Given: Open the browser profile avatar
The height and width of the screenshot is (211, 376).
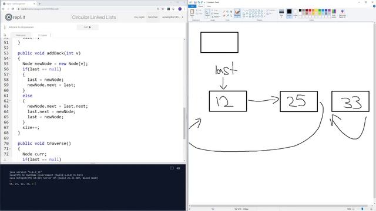Looking at the screenshot, I should pos(180,9).
